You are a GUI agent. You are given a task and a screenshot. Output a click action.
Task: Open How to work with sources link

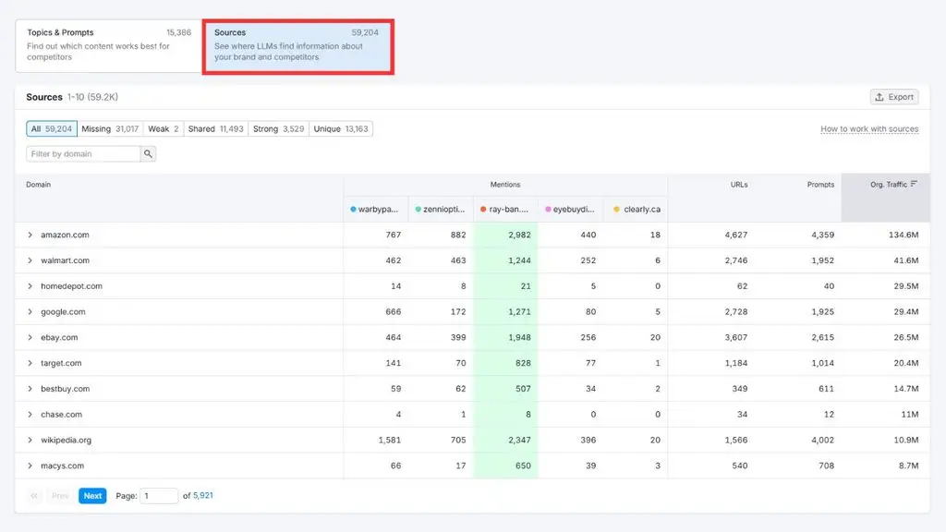pyautogui.click(x=869, y=129)
